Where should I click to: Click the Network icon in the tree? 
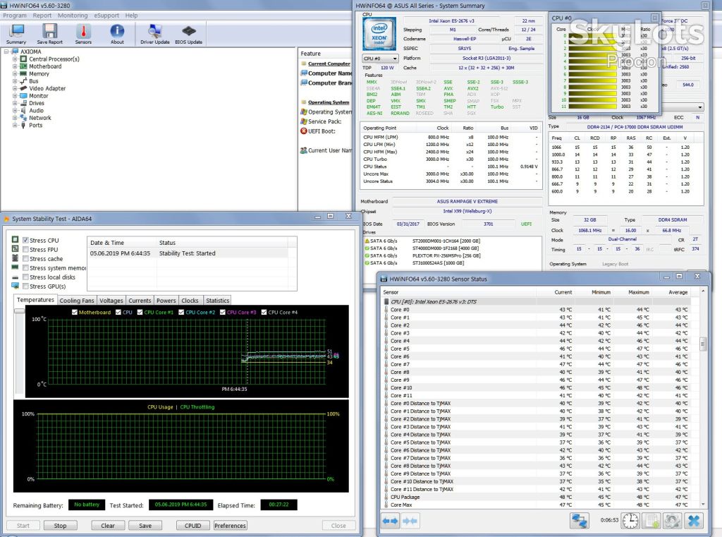click(23, 118)
